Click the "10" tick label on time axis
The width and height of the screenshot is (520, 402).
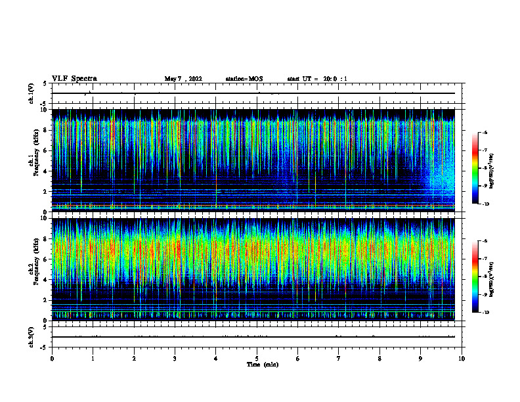coord(462,359)
